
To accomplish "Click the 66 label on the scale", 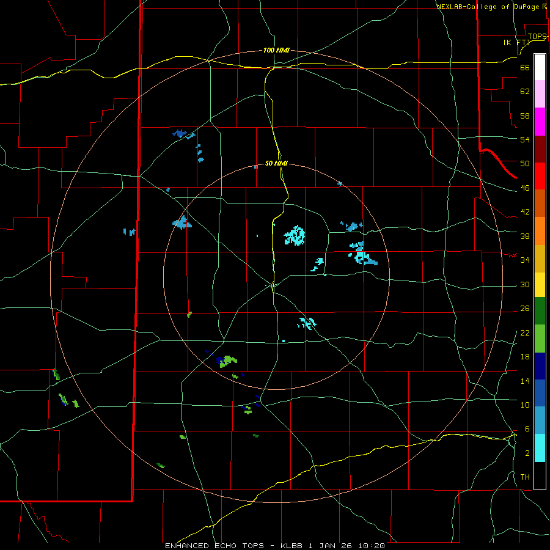I will click(525, 68).
